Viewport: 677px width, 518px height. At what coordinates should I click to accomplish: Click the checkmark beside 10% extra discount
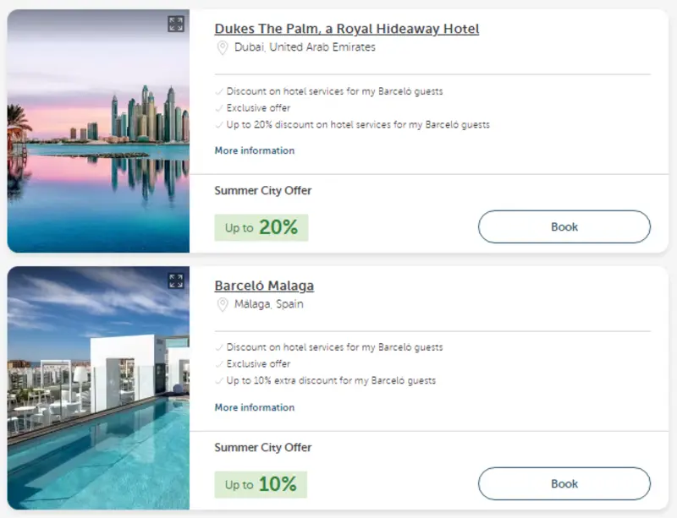pos(219,381)
